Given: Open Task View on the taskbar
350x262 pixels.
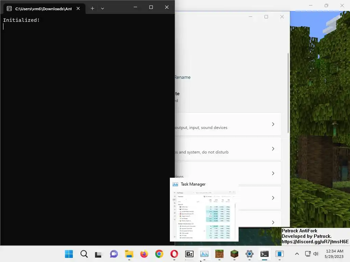Looking at the screenshot, I should (99, 254).
